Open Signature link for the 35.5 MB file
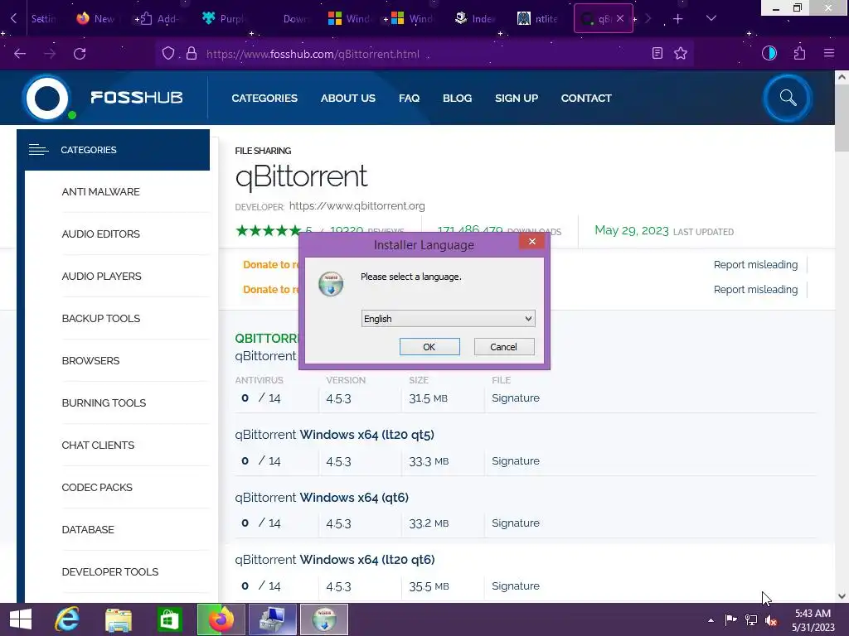 pos(516,585)
